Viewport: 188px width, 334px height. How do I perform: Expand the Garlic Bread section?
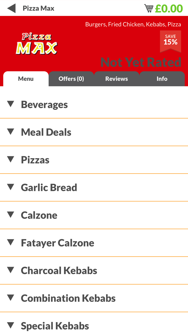49,188
